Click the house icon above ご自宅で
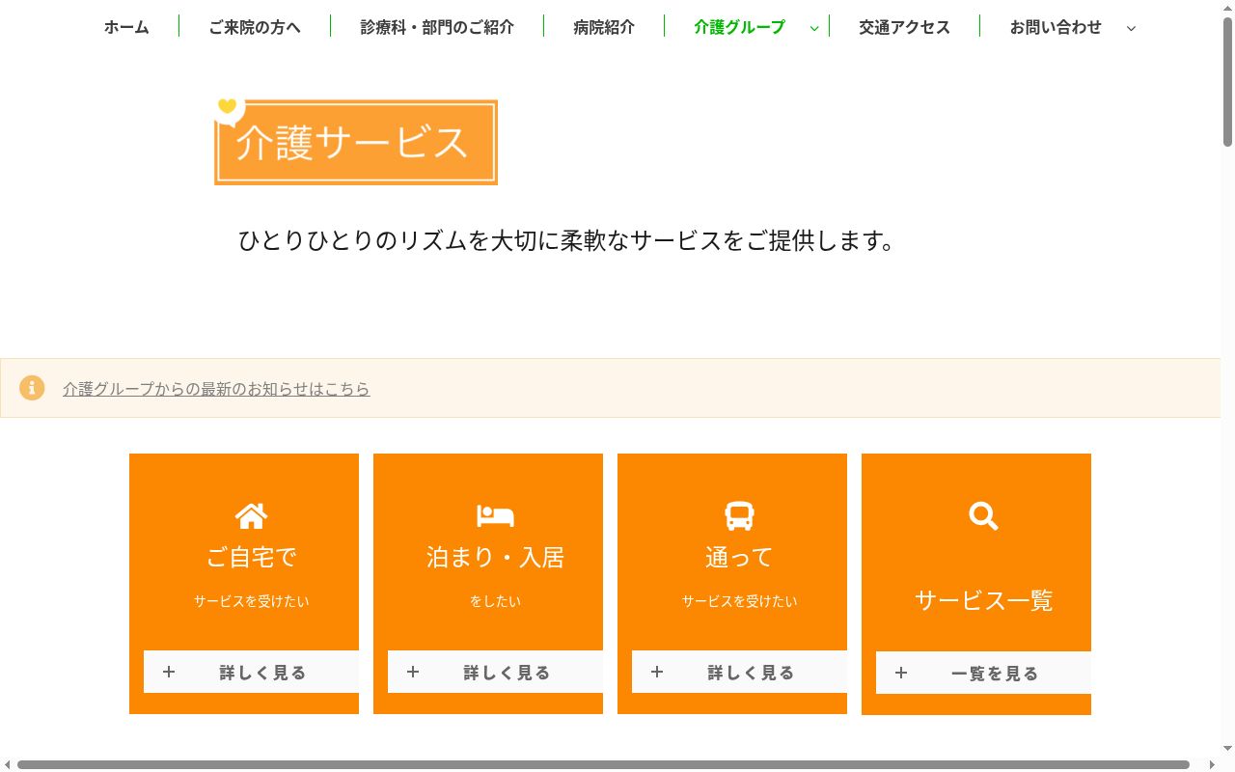The height and width of the screenshot is (772, 1235). 251,516
